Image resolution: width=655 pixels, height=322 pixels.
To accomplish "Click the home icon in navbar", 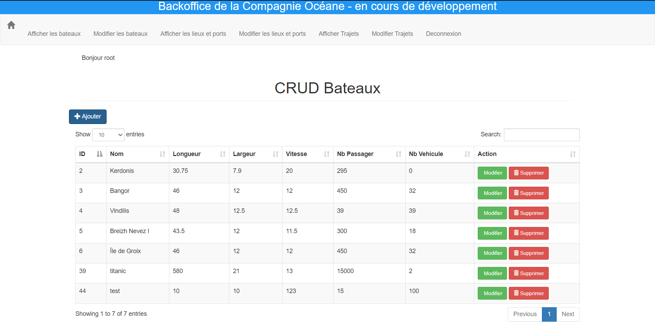I will coord(11,25).
